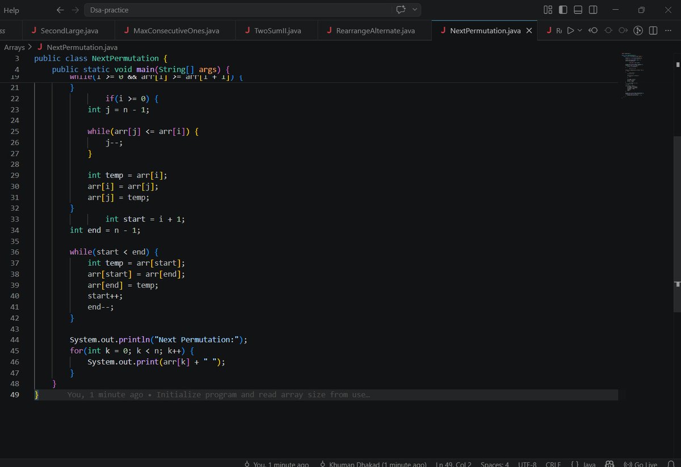
Task: Toggle the bottom panel visibility
Action: coord(578,10)
